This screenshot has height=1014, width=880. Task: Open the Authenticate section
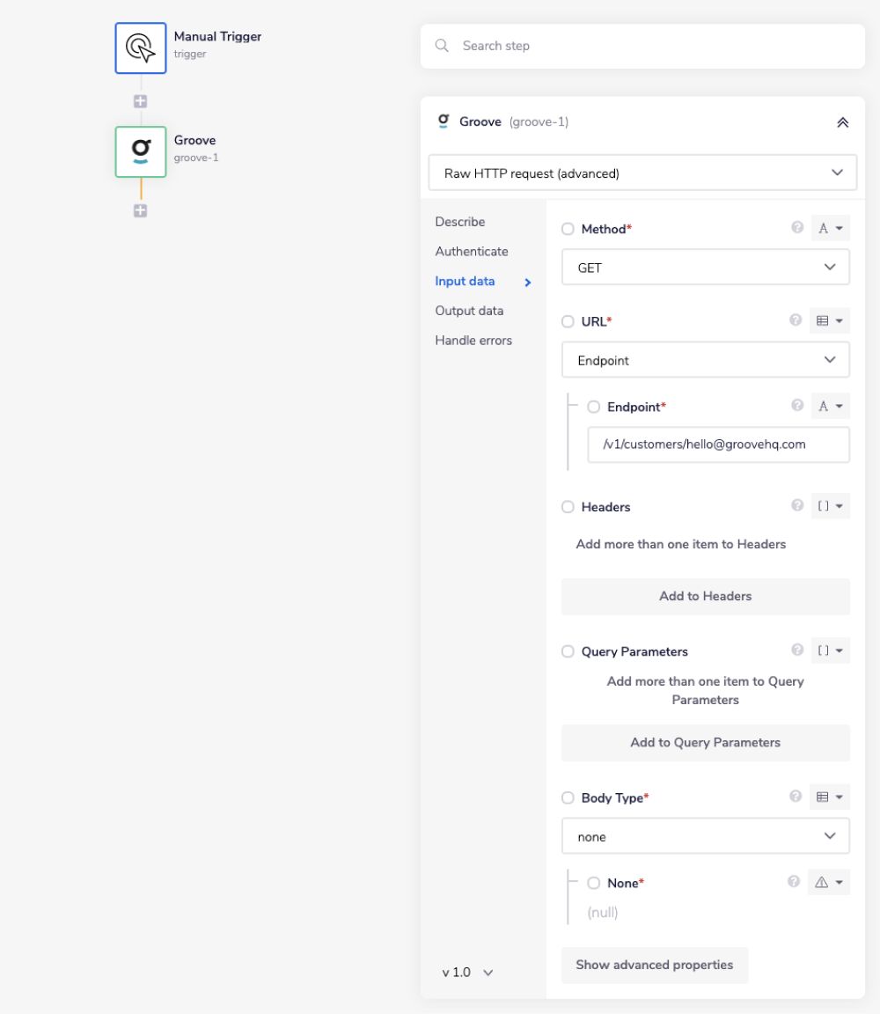(x=472, y=252)
